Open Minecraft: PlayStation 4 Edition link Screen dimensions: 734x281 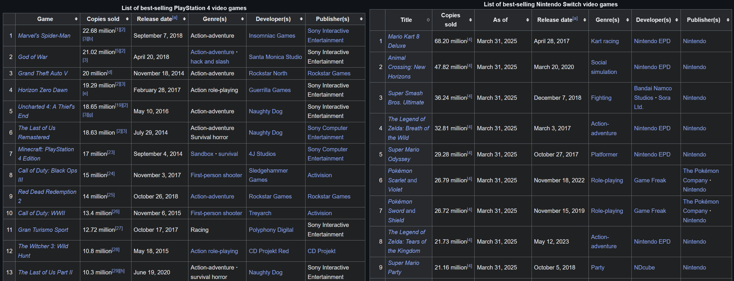point(46,154)
